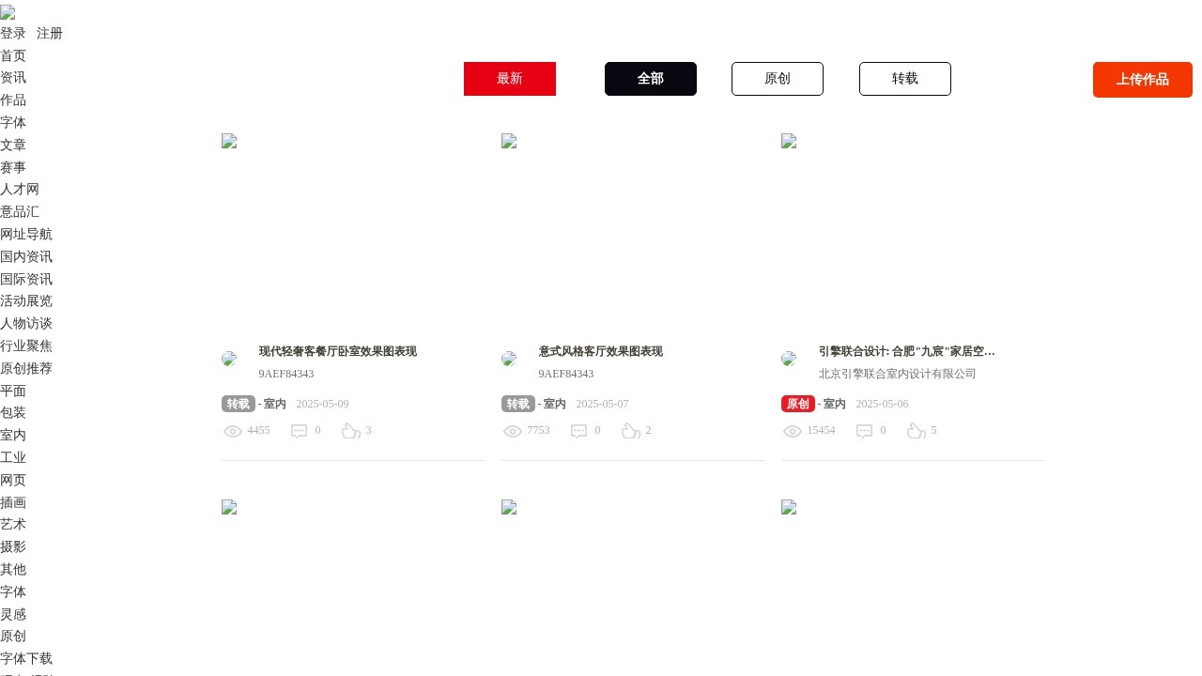Click the eye view icon under 现代轻奢客餐厅卧室效果图表现
Viewport: 1202px width, 676px height.
click(233, 431)
